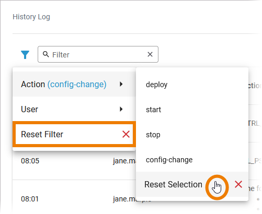This screenshot has height=214, width=262.
Task: Select the deploy action option
Action: [x=192, y=85]
